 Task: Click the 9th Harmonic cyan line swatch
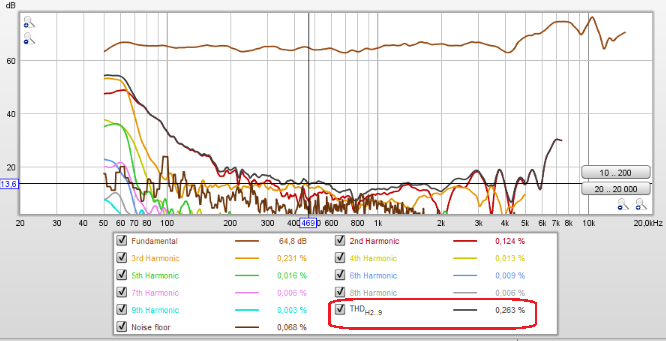tap(247, 310)
